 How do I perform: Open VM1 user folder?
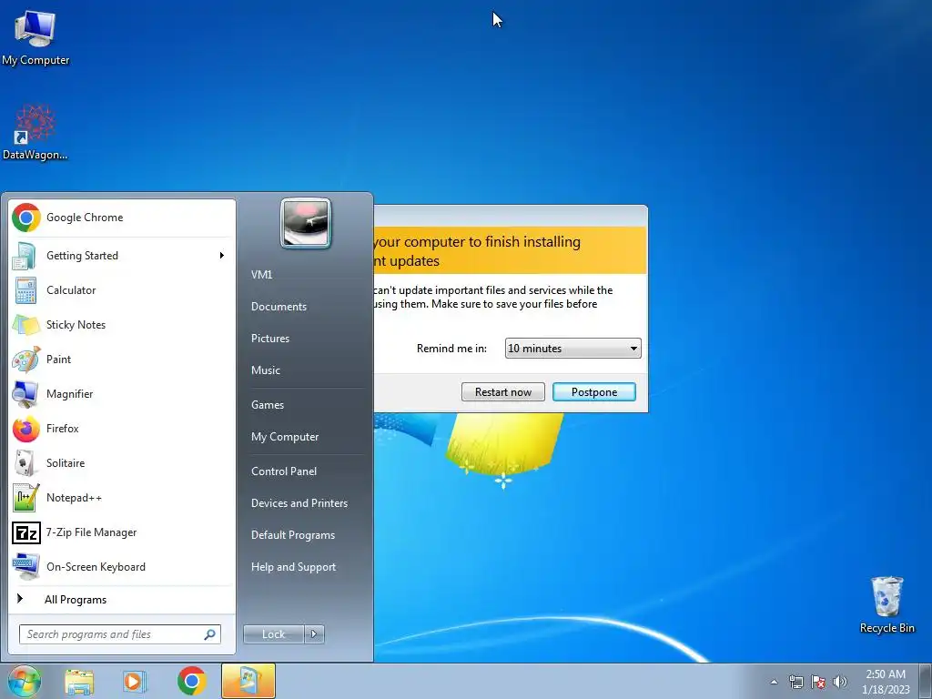click(262, 275)
